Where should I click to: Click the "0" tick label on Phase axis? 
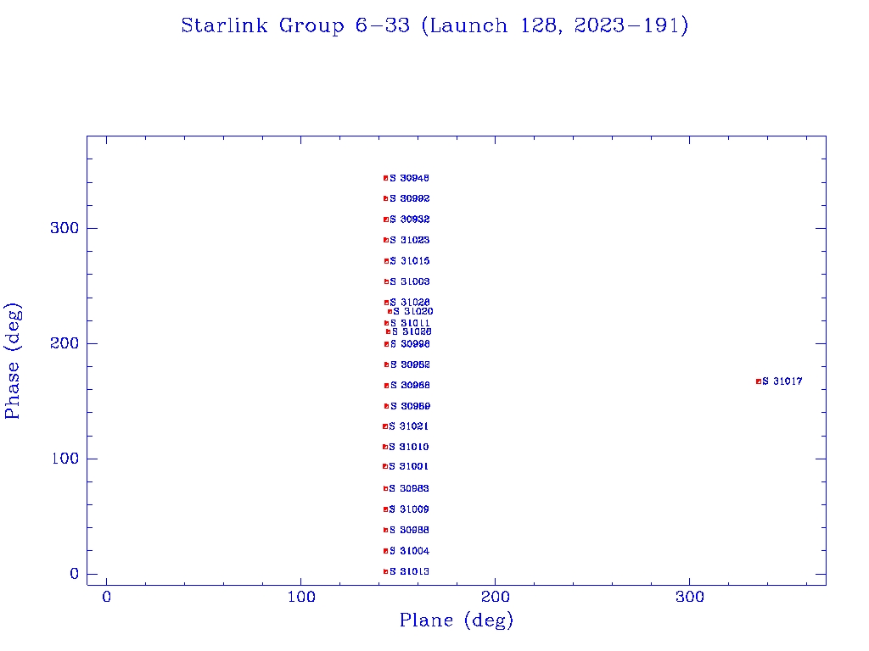click(75, 574)
